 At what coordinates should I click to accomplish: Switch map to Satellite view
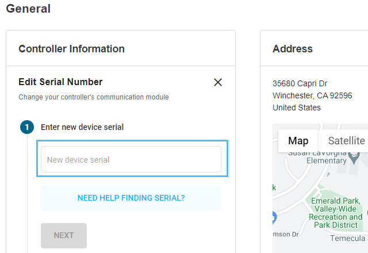pyautogui.click(x=346, y=141)
